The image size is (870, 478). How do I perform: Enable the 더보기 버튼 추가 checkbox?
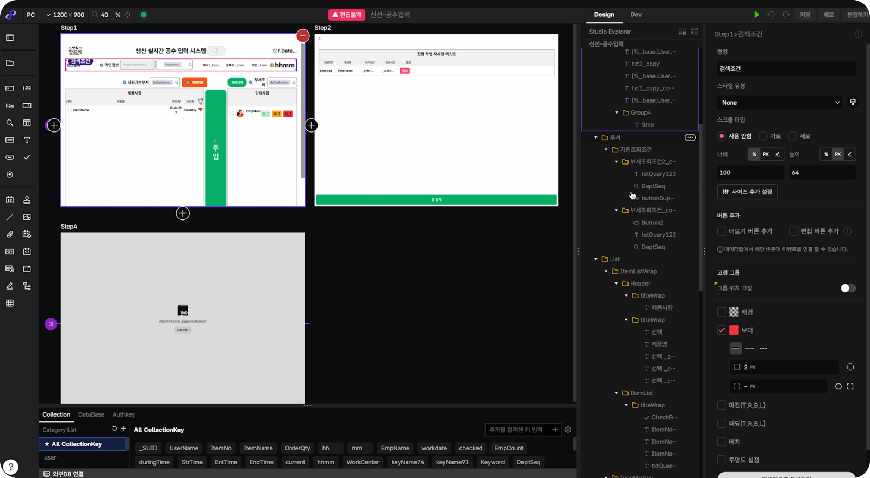[722, 231]
